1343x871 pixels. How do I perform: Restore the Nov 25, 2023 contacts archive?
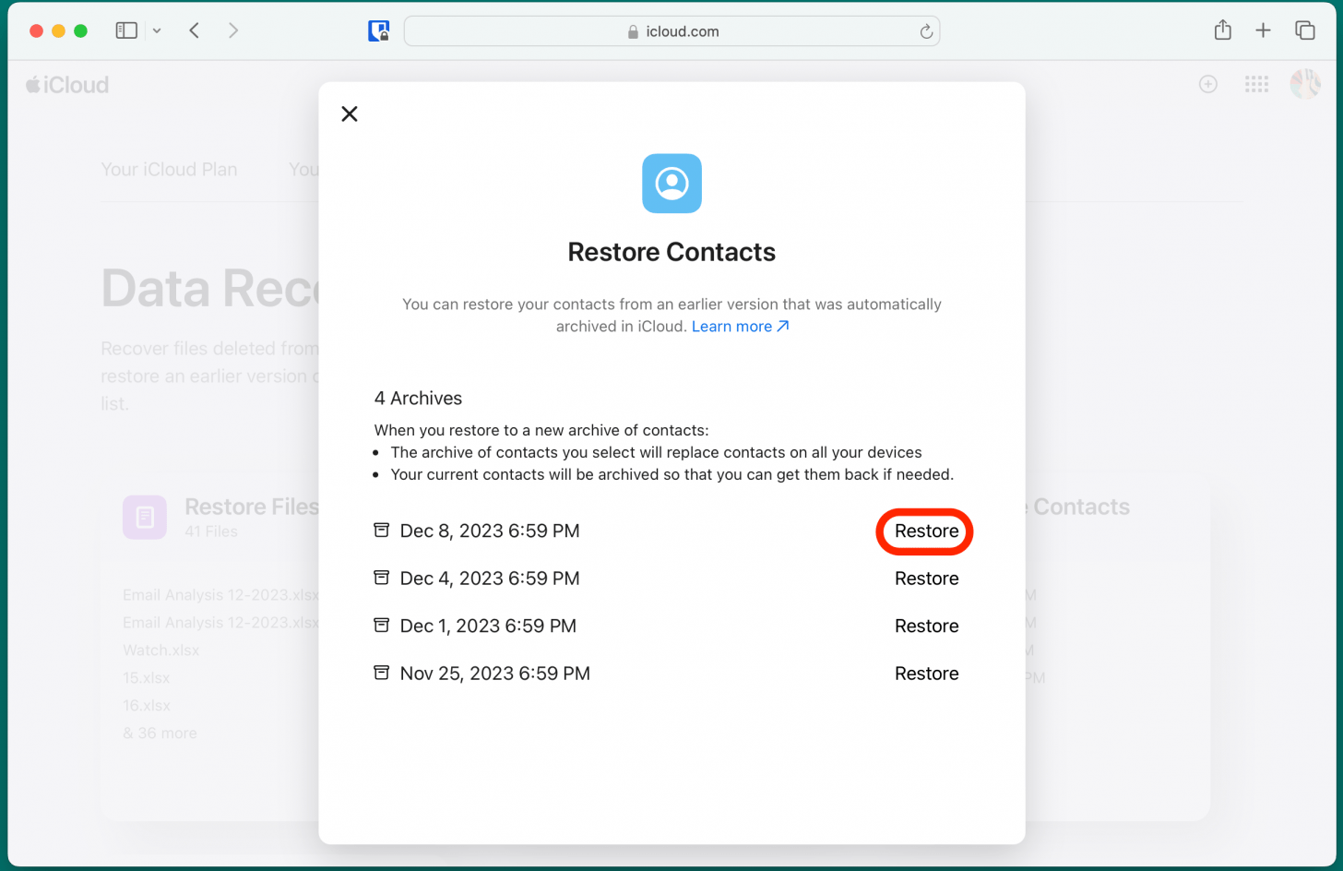925,674
